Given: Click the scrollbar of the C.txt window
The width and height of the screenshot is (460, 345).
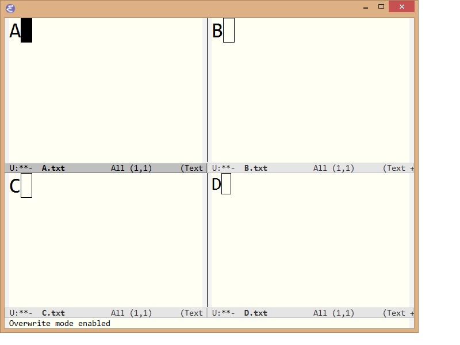Looking at the screenshot, I should [x=205, y=240].
